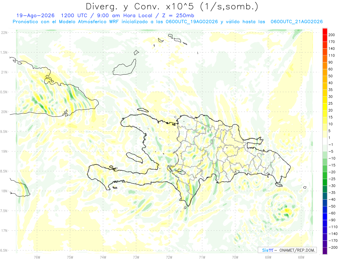
Task: Click the '19N' latitude label
Action: (x=5, y=151)
